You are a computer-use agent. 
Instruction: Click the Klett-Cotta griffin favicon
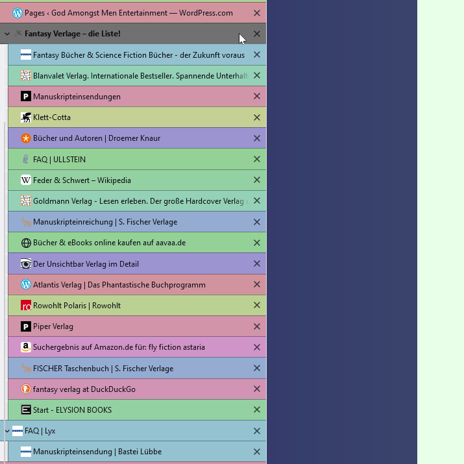26,117
